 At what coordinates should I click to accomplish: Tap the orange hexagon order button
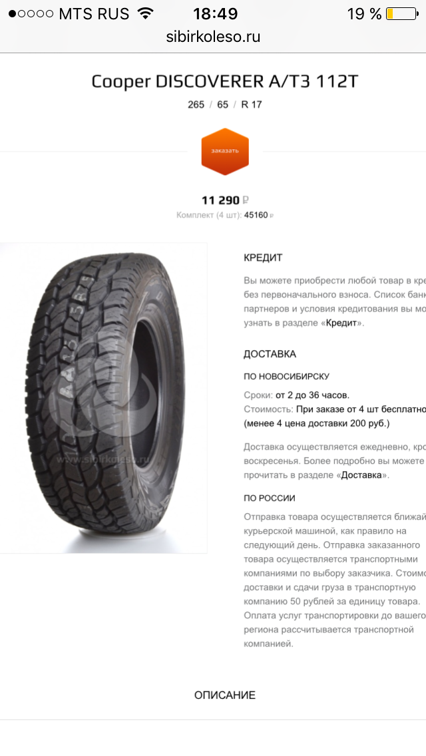pyautogui.click(x=225, y=151)
